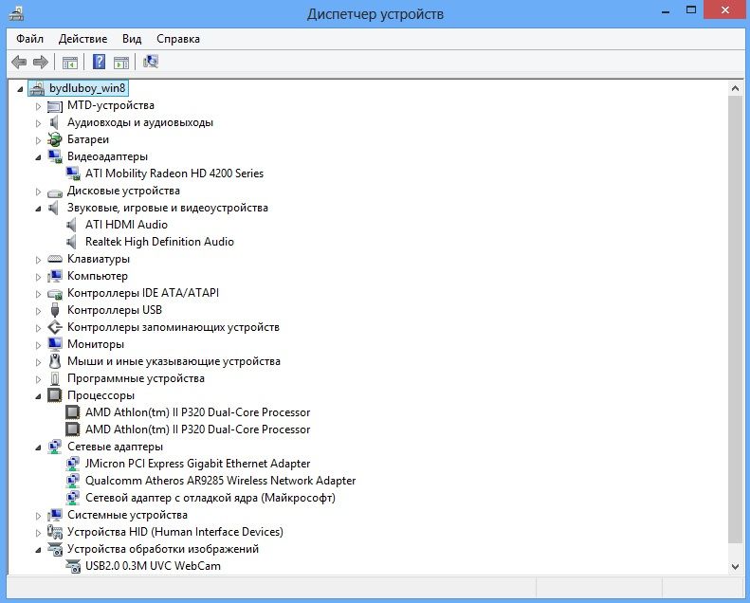Click the Дисковые устройства drive icon
The height and width of the screenshot is (603, 750).
(x=55, y=193)
